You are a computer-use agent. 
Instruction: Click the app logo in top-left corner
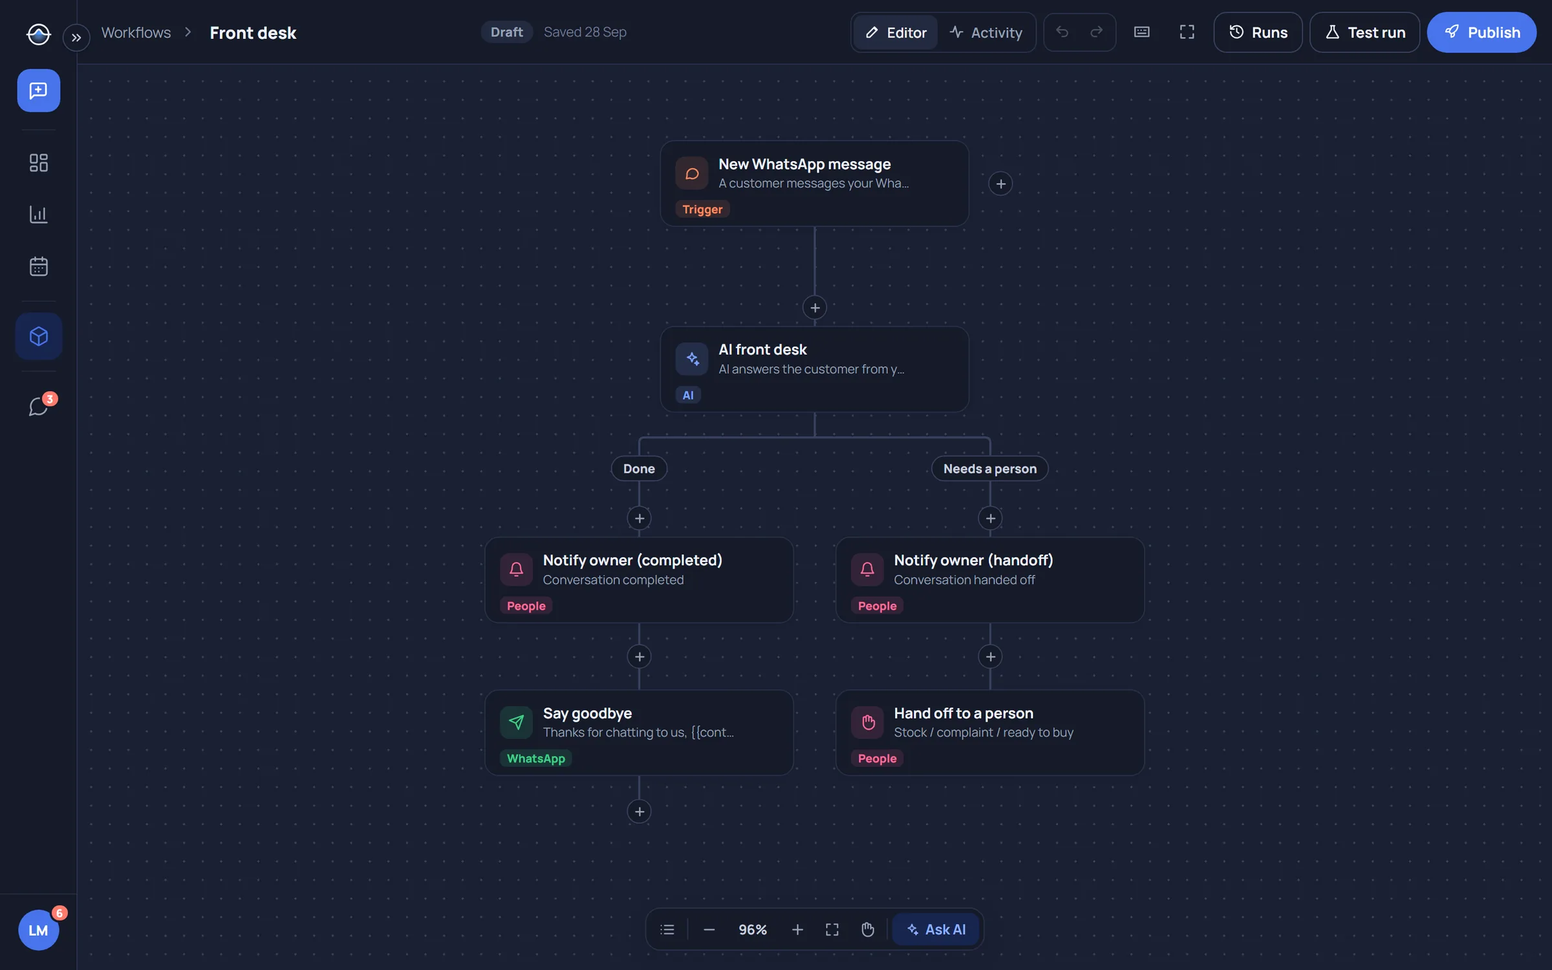38,34
